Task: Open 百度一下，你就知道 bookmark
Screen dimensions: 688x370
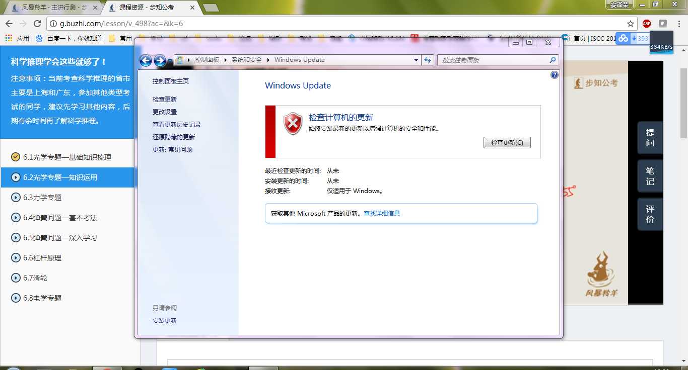Action: pyautogui.click(x=69, y=38)
